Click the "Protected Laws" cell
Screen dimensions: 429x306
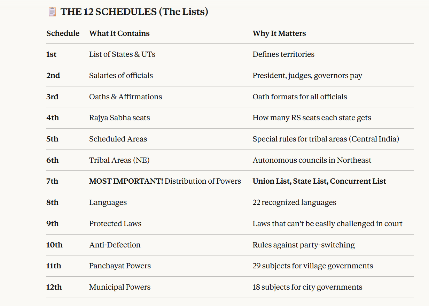click(115, 224)
